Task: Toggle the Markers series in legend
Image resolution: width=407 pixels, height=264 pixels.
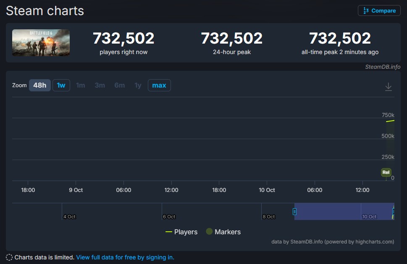Action: 223,232
